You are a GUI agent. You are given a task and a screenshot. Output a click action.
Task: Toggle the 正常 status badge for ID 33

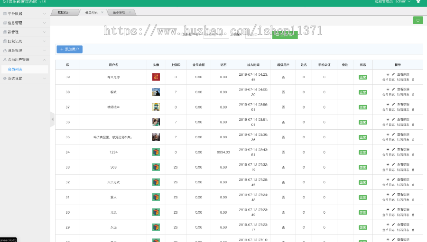[363, 167]
